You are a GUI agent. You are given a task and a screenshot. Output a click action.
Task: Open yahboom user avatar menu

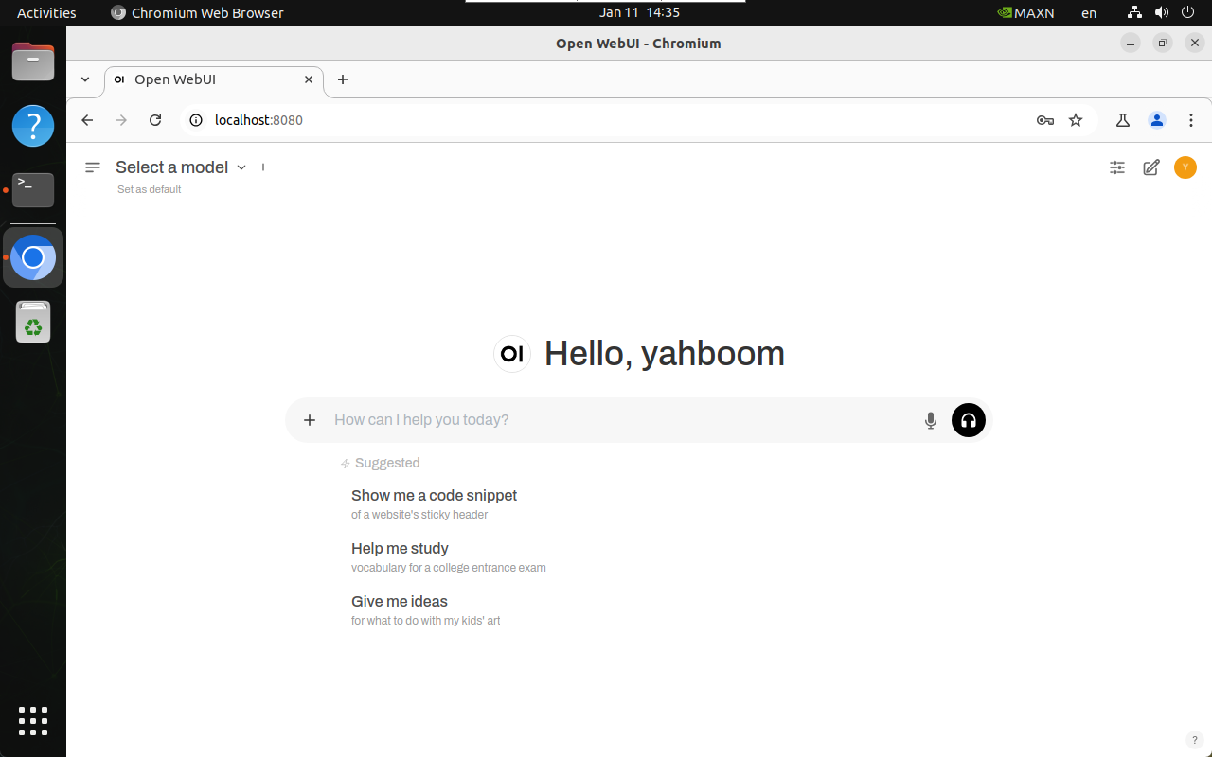(1185, 167)
